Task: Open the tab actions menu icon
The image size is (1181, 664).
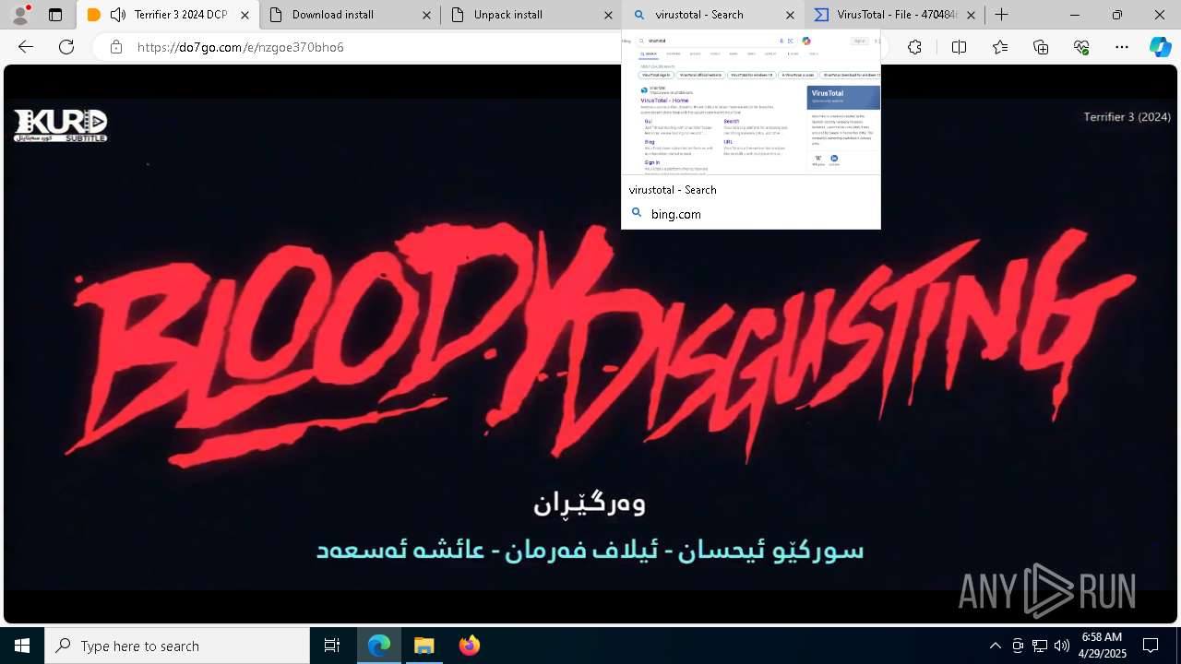Action: (55, 15)
